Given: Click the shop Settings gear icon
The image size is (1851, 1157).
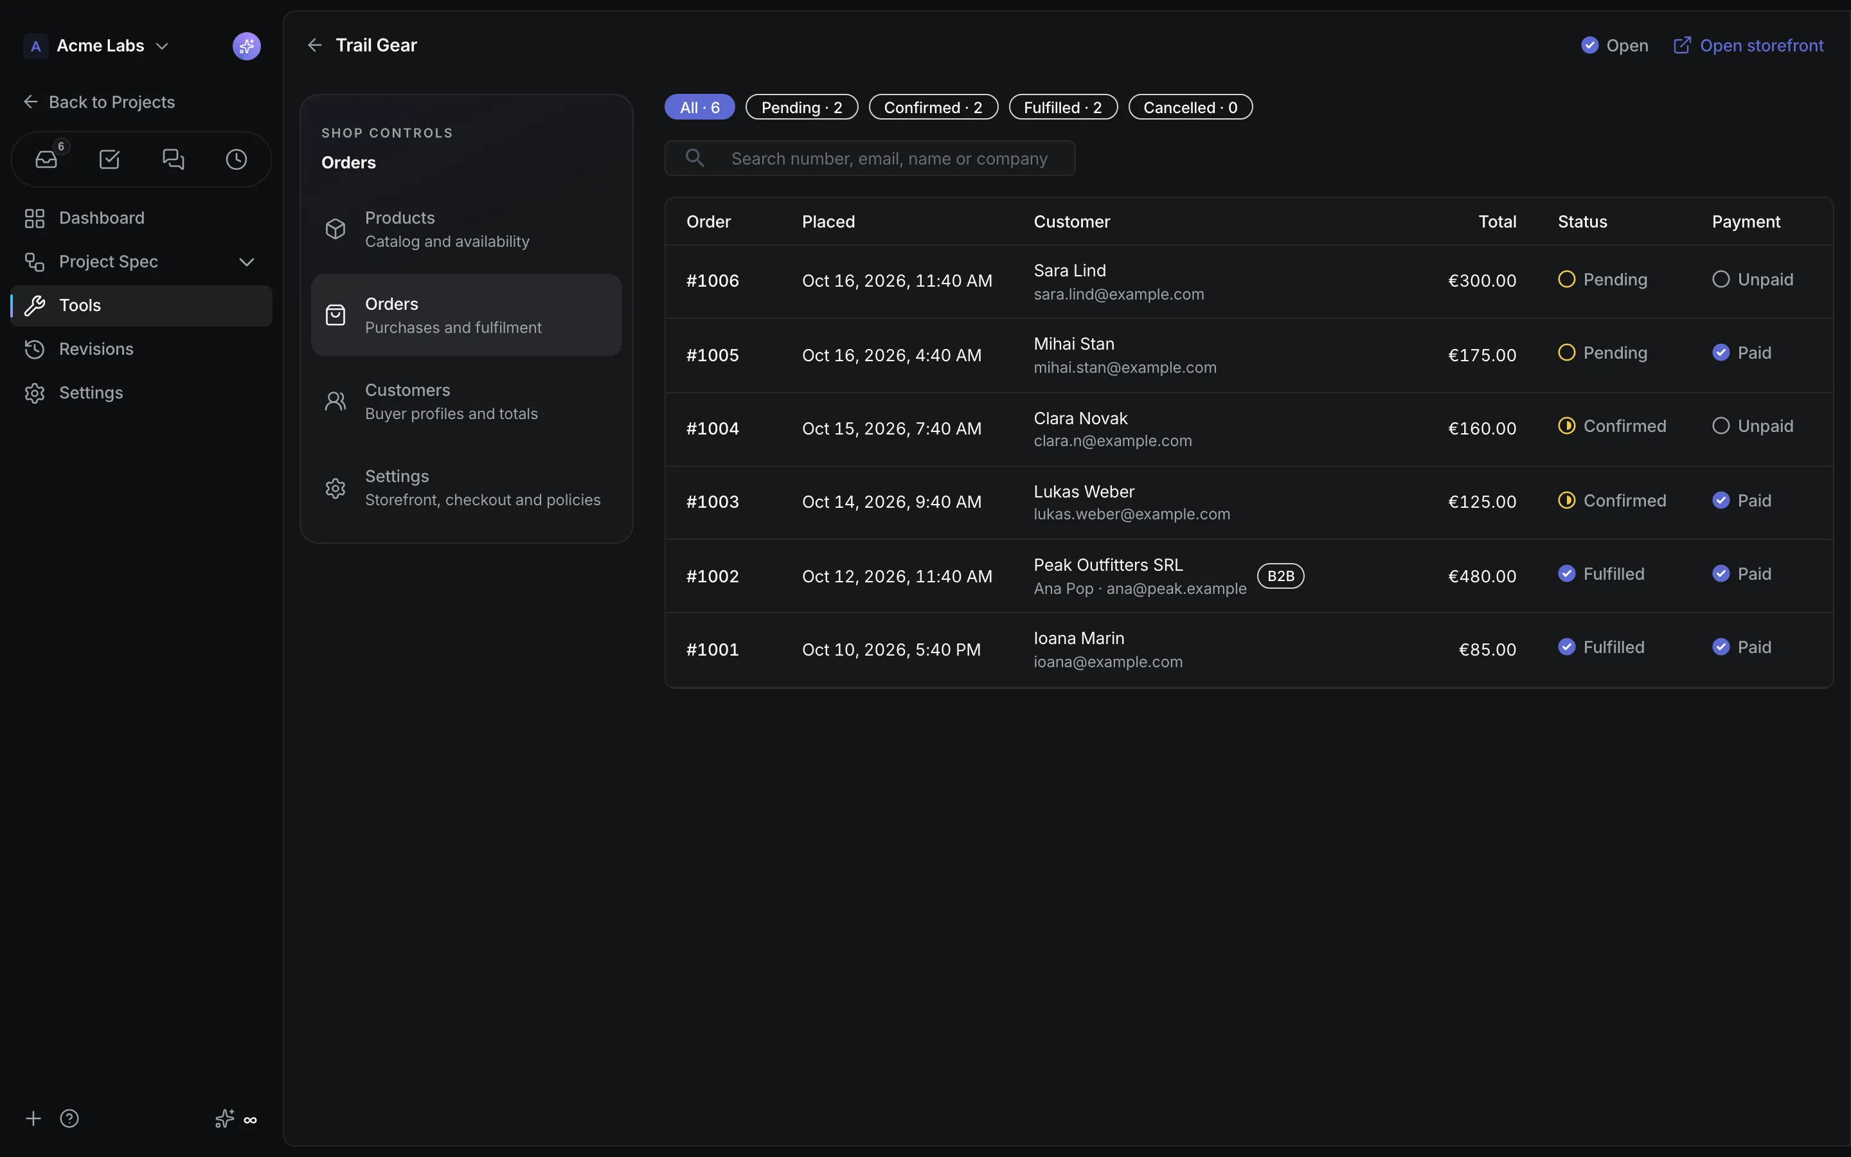Looking at the screenshot, I should pos(335,489).
